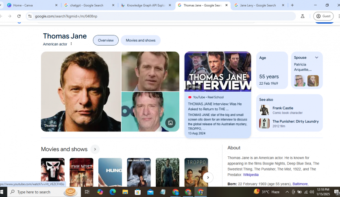Click the Frank Castle thumbnail image

coord(264,110)
